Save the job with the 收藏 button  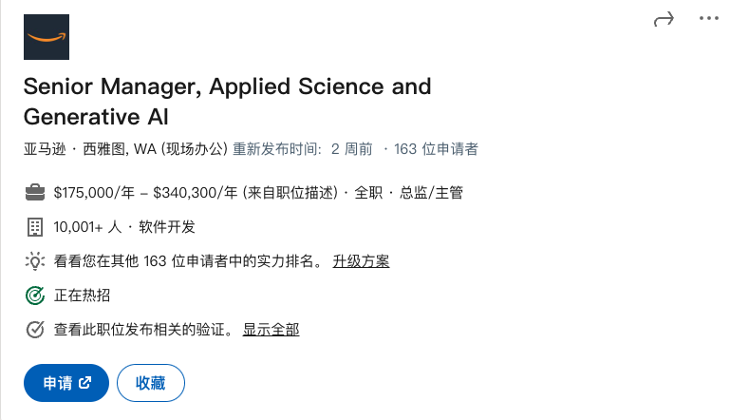coord(151,383)
